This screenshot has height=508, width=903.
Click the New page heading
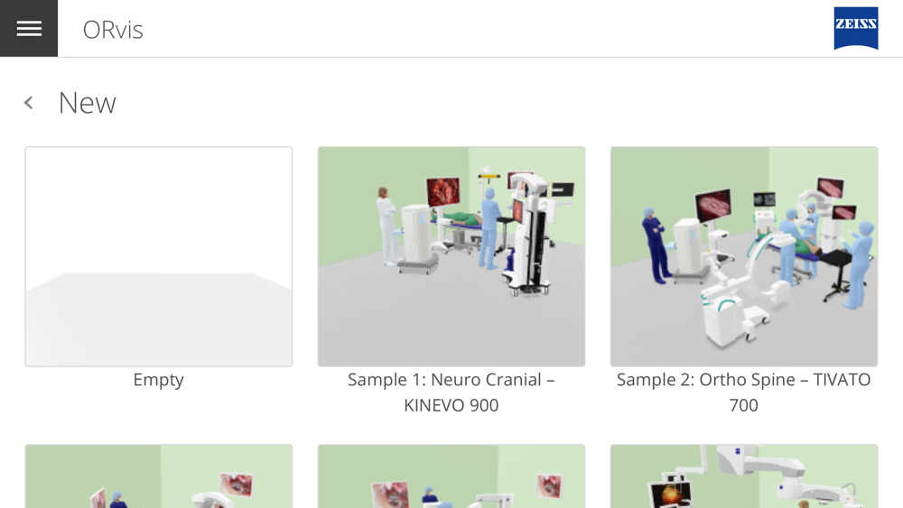pyautogui.click(x=88, y=103)
